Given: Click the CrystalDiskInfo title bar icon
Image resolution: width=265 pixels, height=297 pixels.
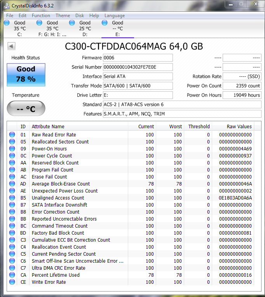Looking at the screenshot, I should point(7,6).
